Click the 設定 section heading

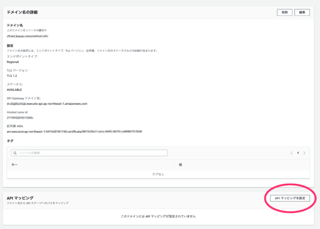(10, 45)
